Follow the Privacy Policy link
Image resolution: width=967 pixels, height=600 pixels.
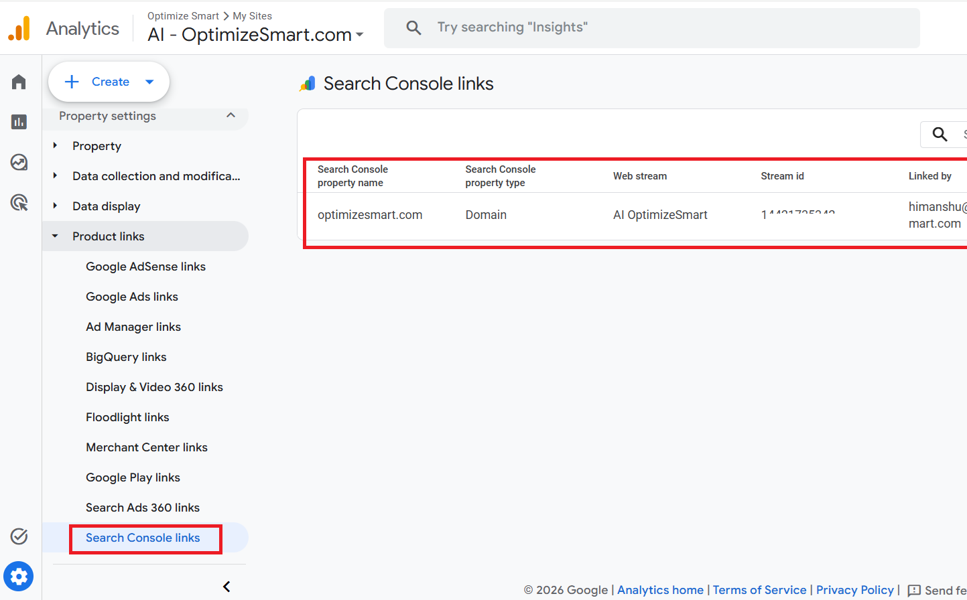point(854,590)
